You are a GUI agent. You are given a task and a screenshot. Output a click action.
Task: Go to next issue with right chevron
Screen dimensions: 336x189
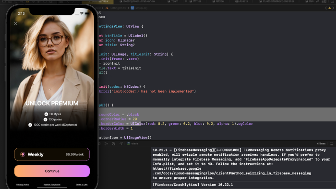coord(333,8)
